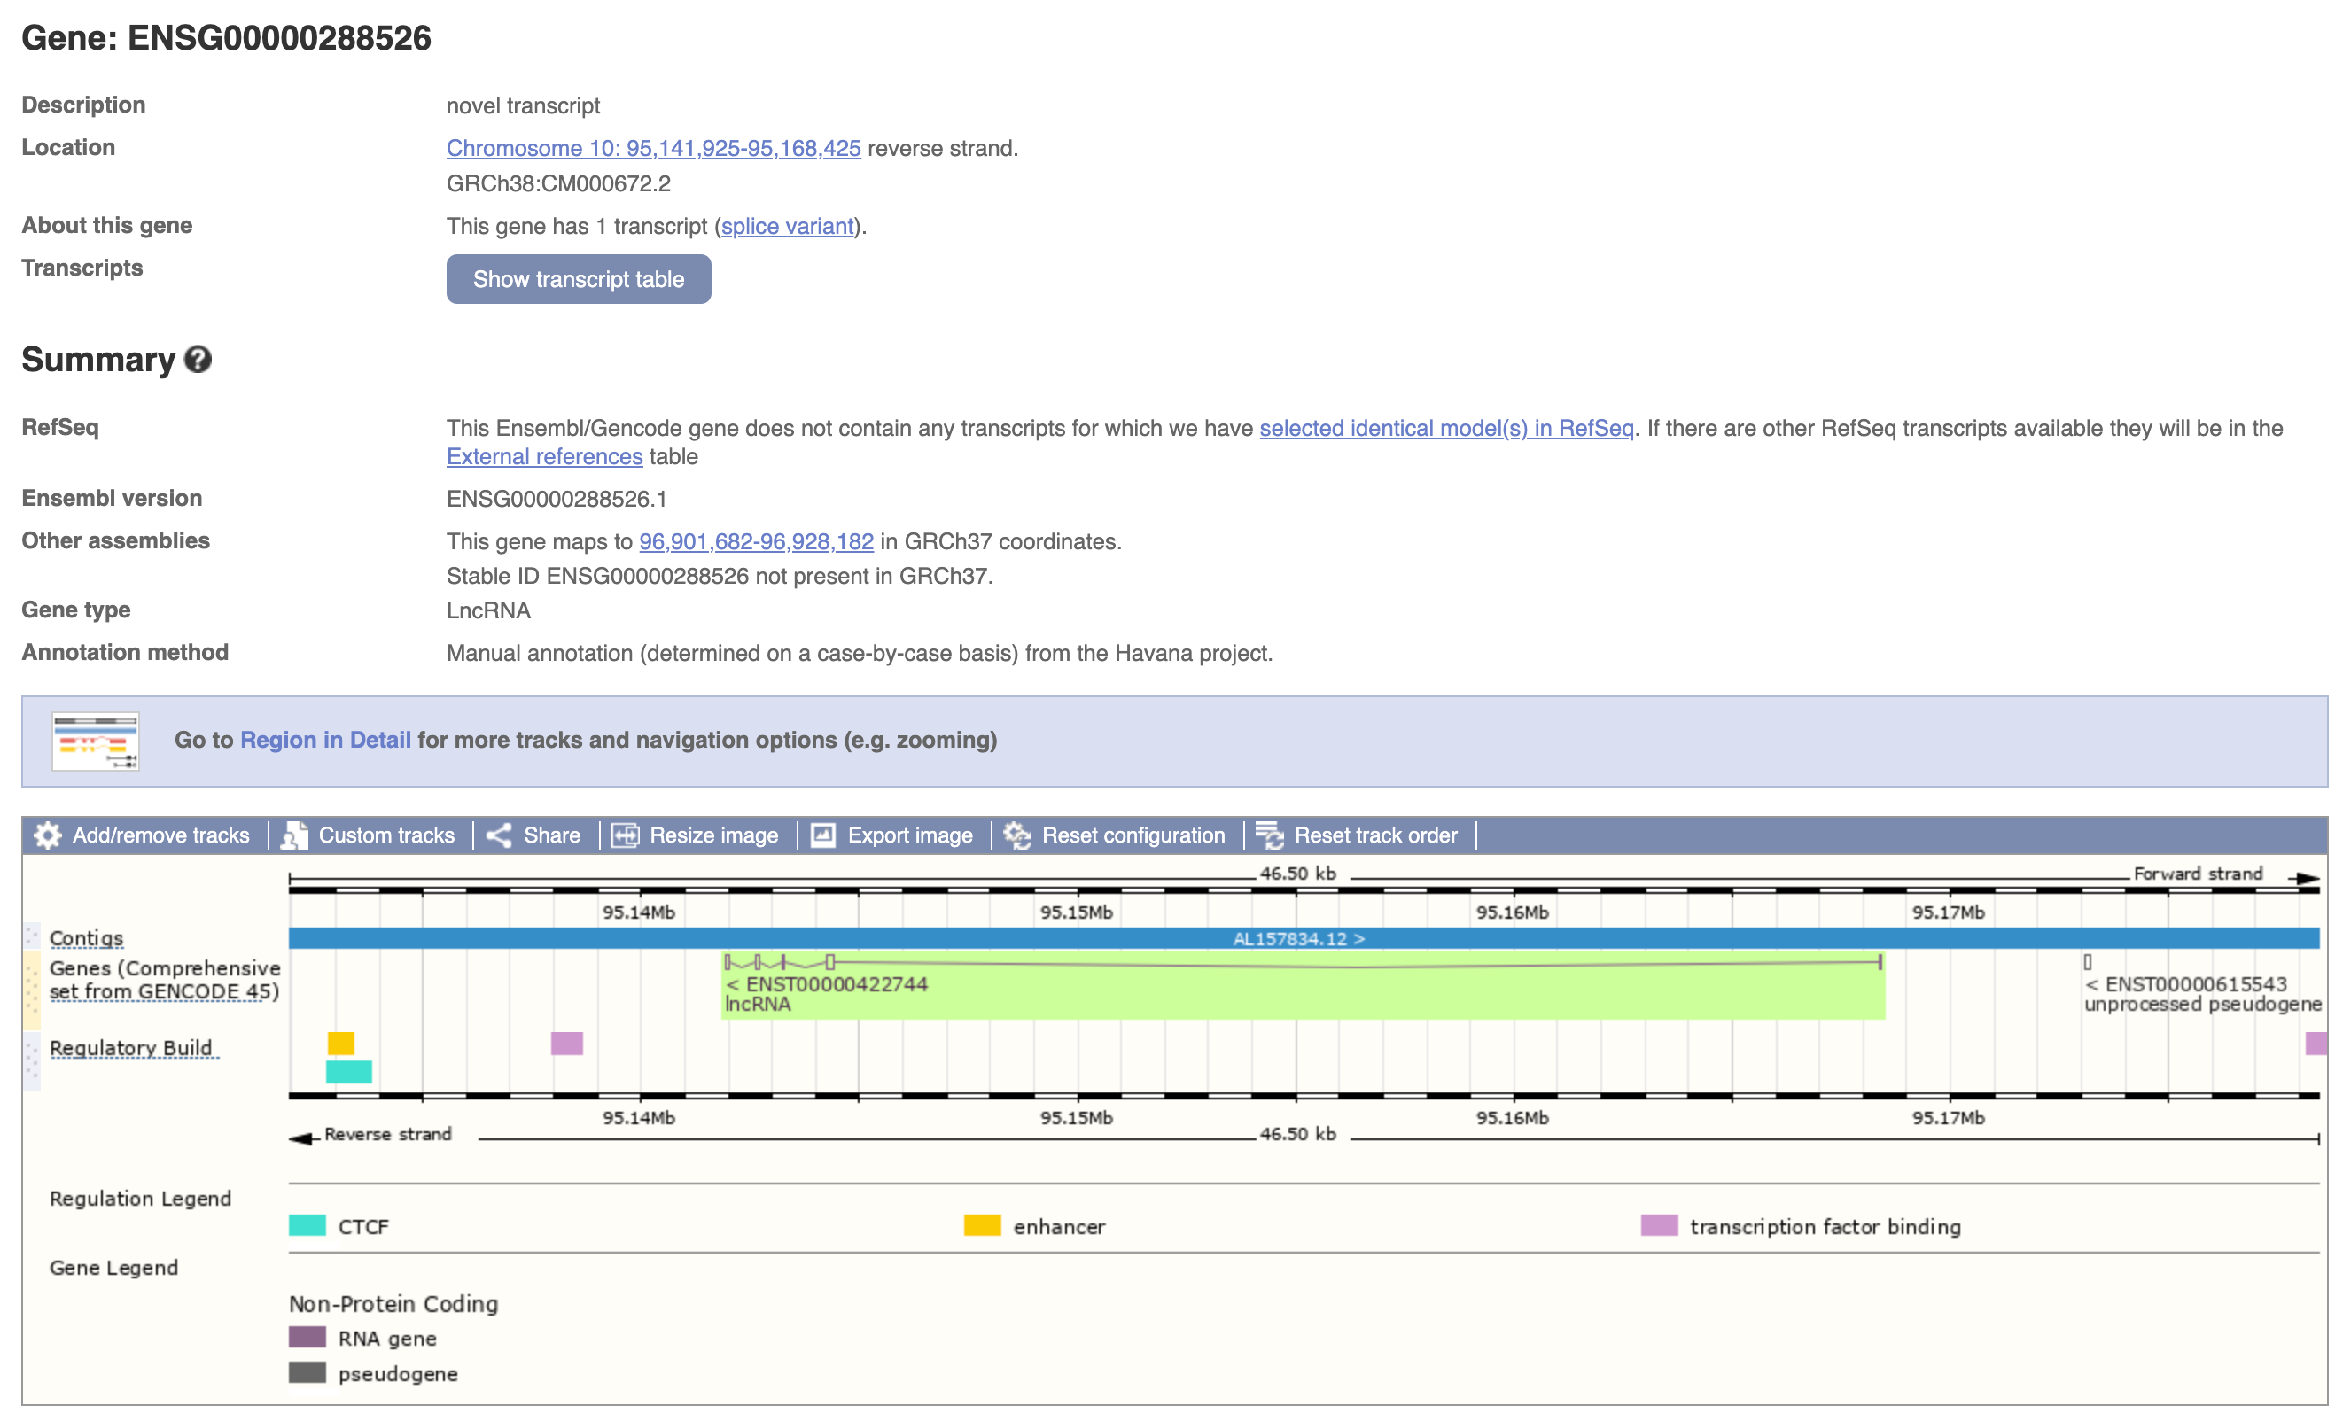Open Chromosome 10 location link
Viewport: 2343px width, 1421px height.
[653, 148]
